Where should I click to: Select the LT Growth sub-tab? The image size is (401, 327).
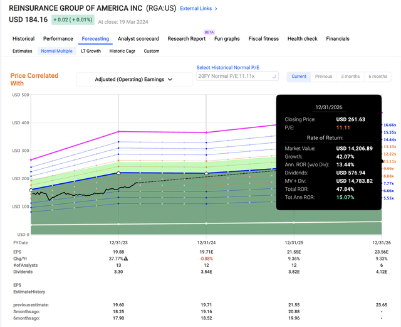coord(89,51)
